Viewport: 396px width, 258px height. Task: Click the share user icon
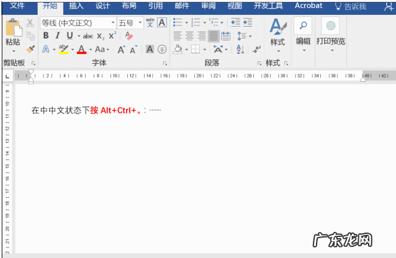click(x=389, y=6)
